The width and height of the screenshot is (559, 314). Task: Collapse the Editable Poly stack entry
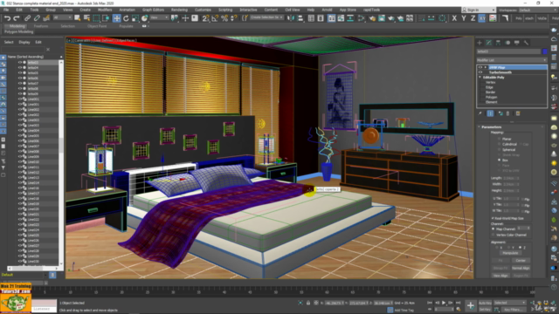click(480, 78)
